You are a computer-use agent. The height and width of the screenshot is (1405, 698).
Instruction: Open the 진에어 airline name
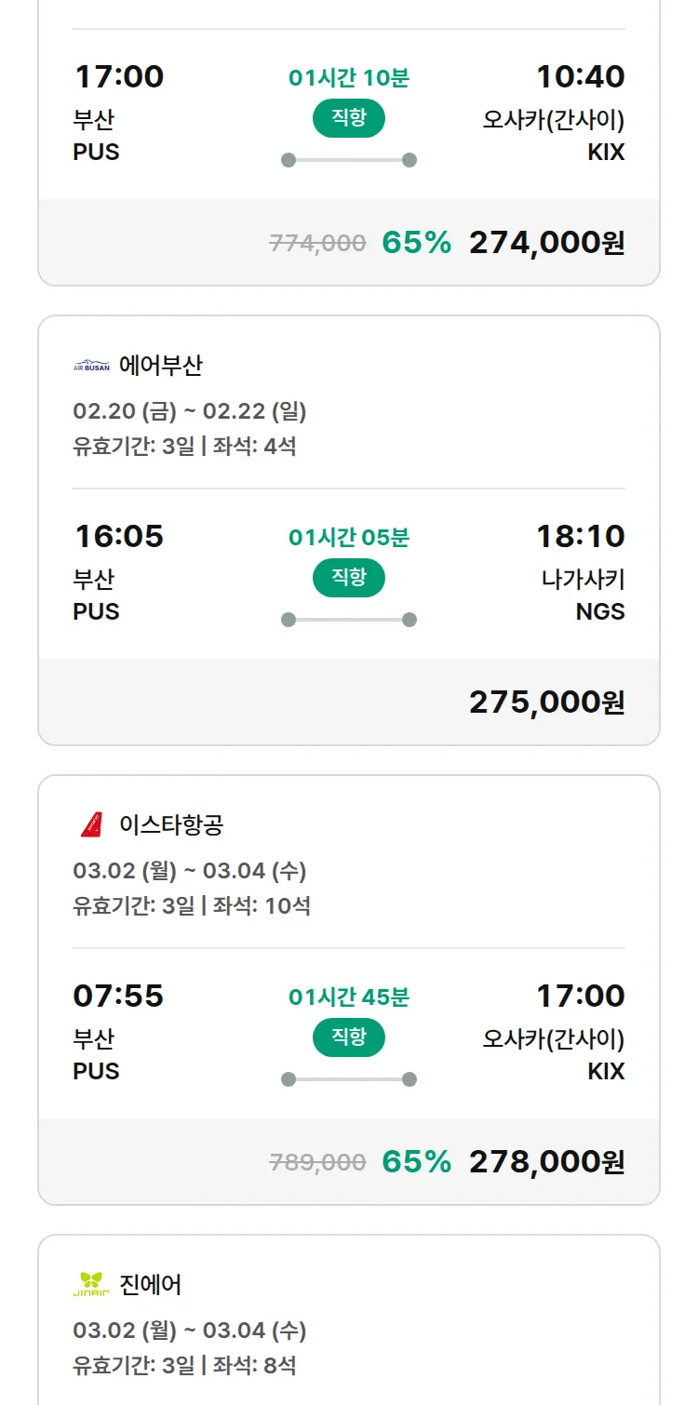(151, 1284)
